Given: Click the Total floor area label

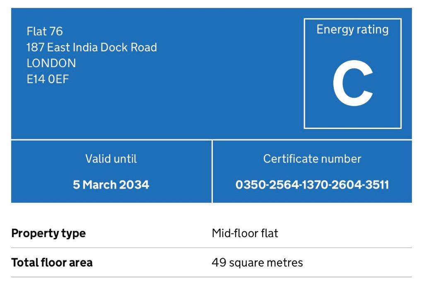Looking at the screenshot, I should tap(52, 262).
